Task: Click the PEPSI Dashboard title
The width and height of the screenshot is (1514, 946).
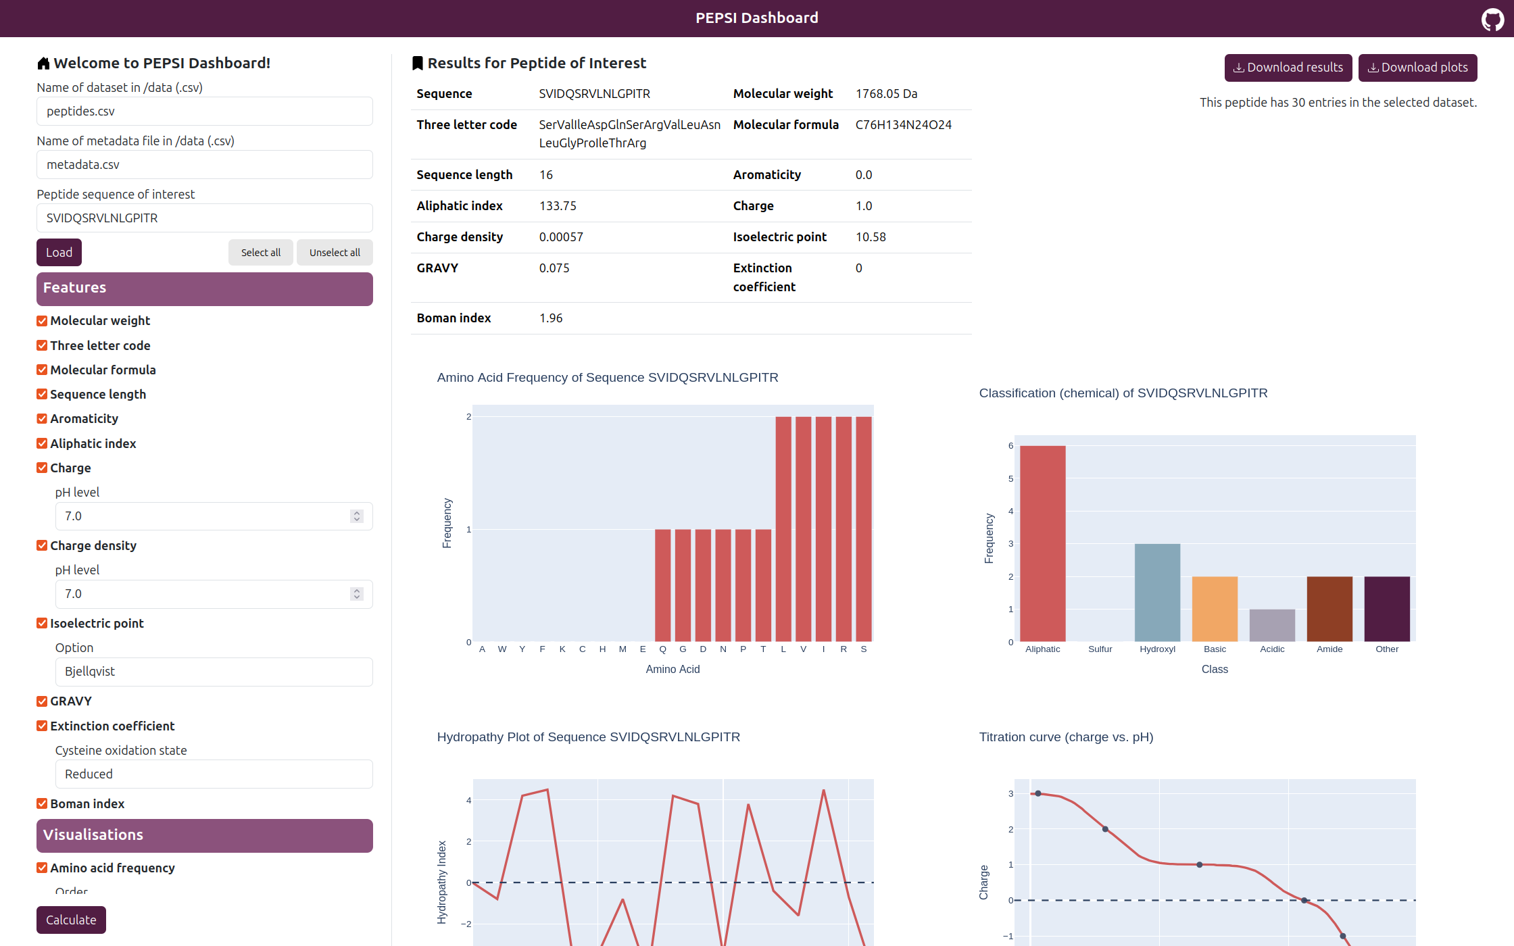Action: (x=757, y=18)
